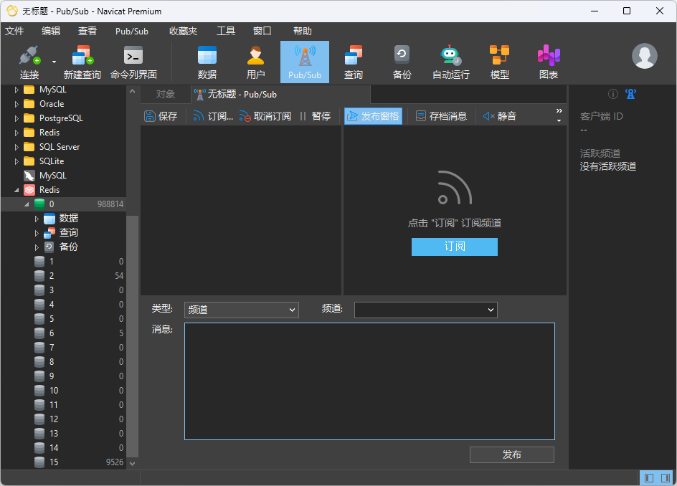
Task: Open the 命令列界面 console icon
Action: (x=133, y=62)
